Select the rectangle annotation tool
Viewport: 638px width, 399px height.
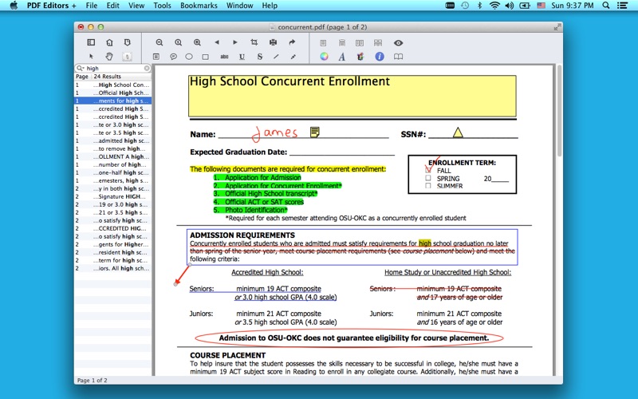click(x=206, y=57)
